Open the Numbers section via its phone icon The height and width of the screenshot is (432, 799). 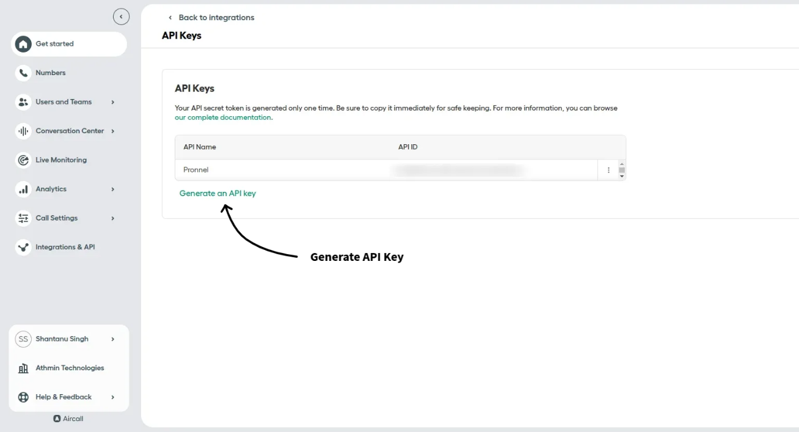[x=23, y=73]
